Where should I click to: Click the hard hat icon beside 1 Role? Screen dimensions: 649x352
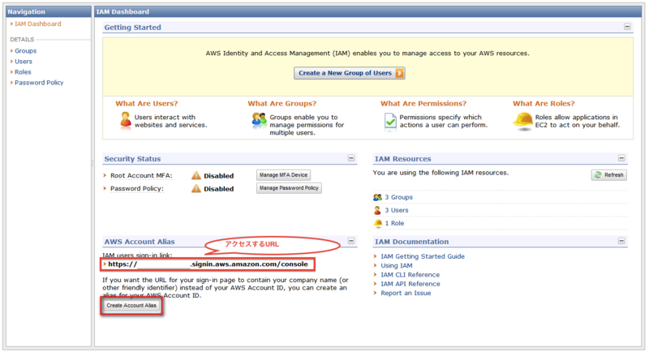[378, 223]
